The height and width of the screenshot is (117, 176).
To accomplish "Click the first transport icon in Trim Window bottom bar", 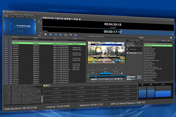I will click(92, 79).
